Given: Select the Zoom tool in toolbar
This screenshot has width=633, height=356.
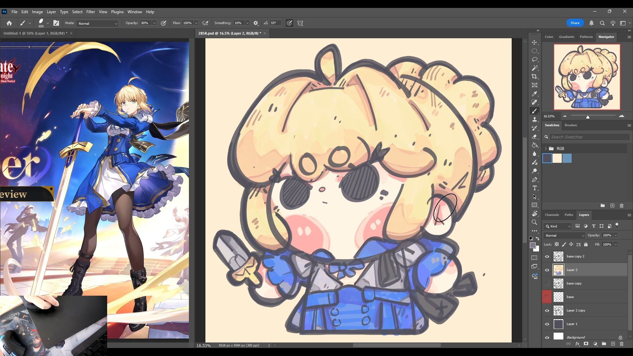Looking at the screenshot, I should pos(534,222).
